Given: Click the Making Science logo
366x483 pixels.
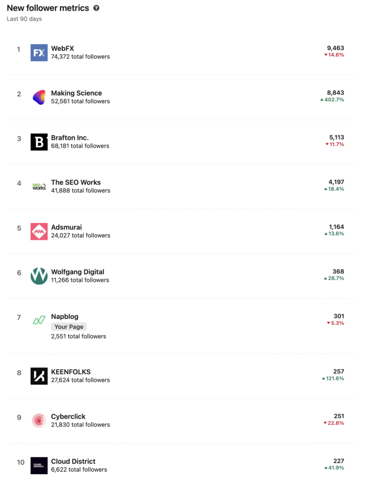Looking at the screenshot, I should click(x=39, y=97).
